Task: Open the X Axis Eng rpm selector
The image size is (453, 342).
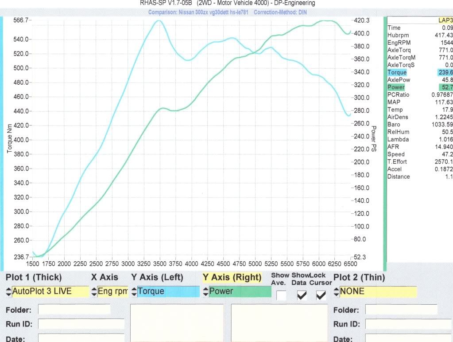Action: pos(112,292)
